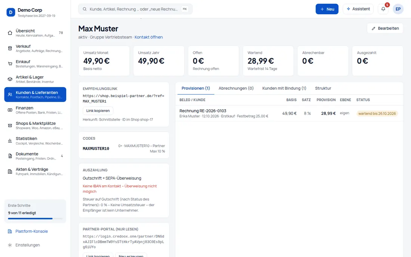Click the 8 % Satz value
Viewport: 411px width, 257px height.
[308, 114]
